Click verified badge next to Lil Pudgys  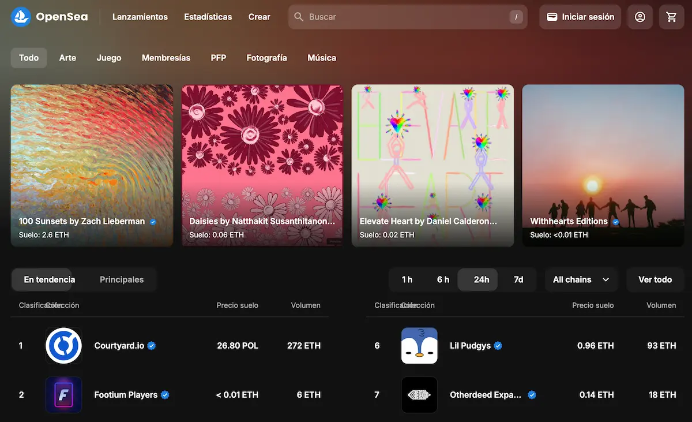click(498, 346)
